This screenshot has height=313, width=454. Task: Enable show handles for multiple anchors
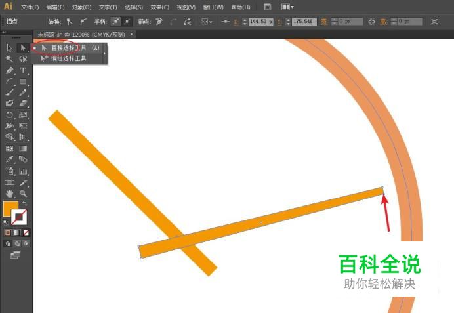(x=115, y=22)
